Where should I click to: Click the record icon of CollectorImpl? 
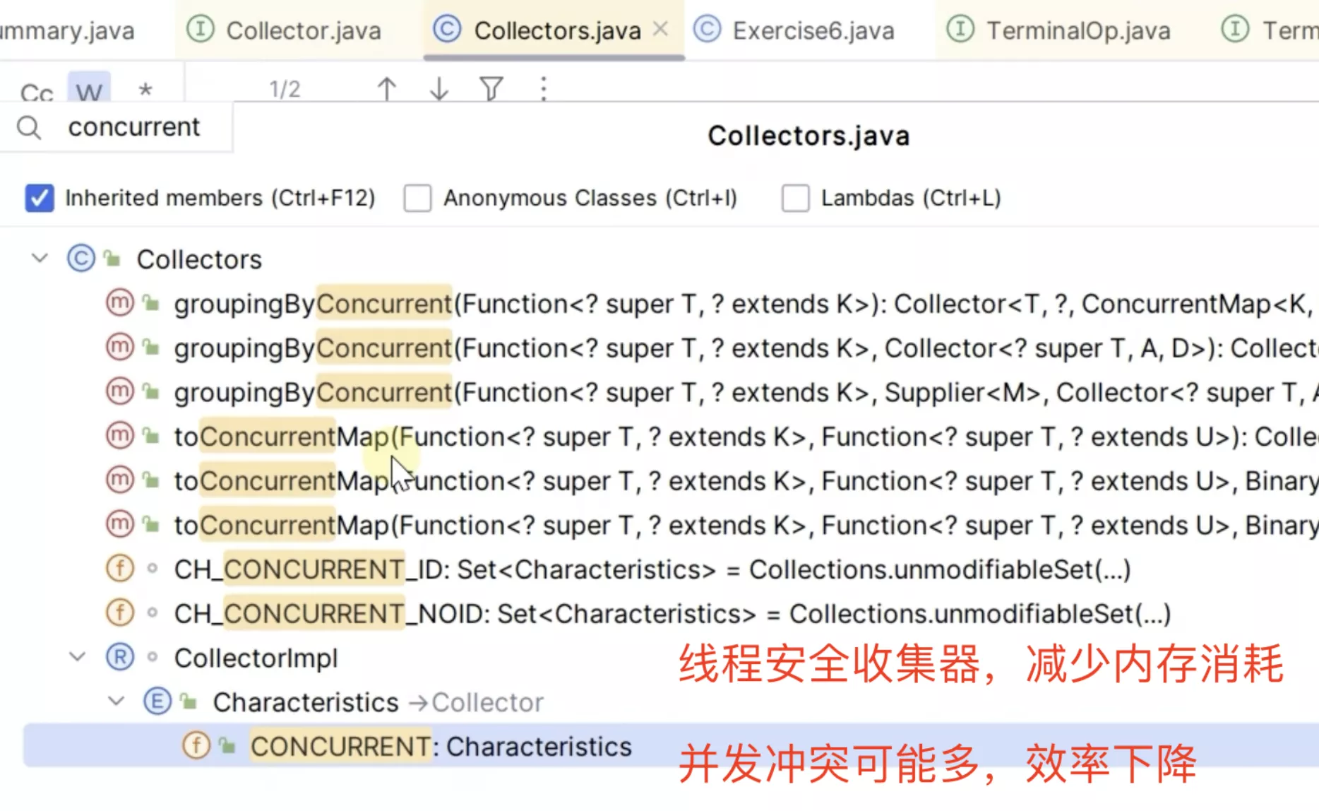click(x=119, y=657)
